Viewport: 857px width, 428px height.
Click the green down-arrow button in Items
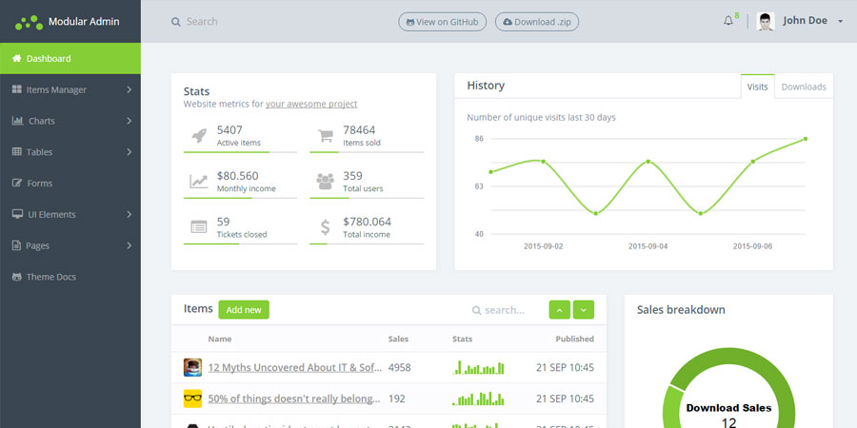(583, 309)
